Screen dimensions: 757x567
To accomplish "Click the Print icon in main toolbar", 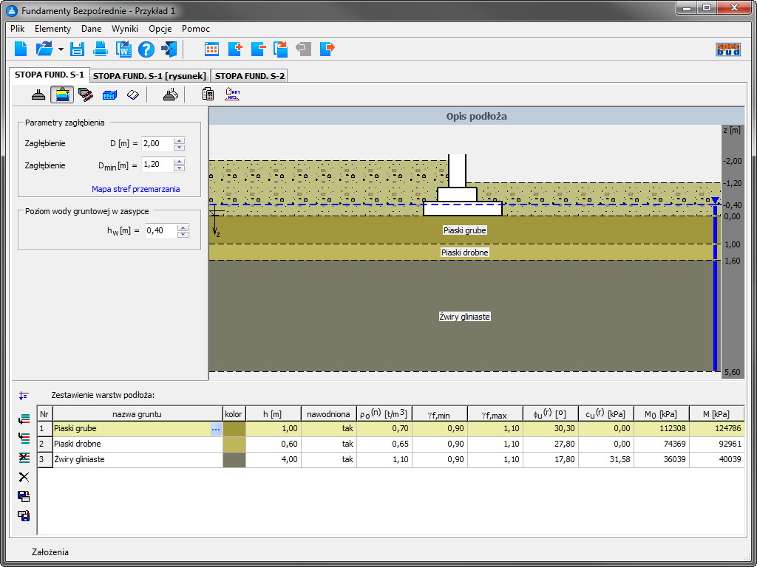I will click(x=101, y=49).
